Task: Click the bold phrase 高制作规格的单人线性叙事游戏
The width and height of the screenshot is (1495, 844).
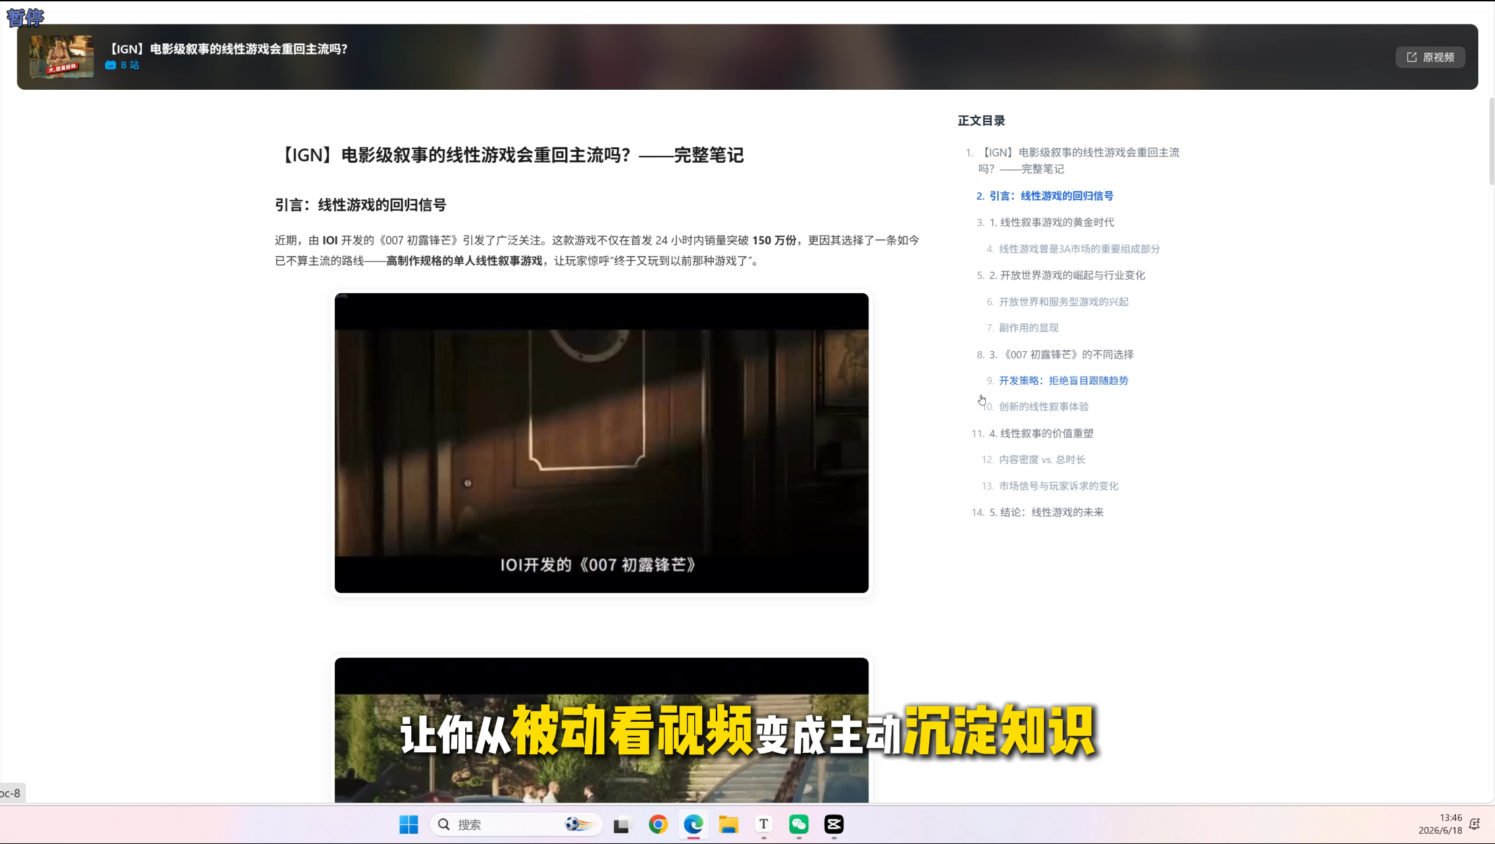Action: (465, 261)
